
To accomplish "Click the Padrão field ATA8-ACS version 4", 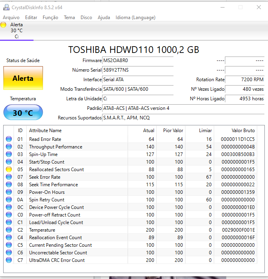I will point(183,108).
